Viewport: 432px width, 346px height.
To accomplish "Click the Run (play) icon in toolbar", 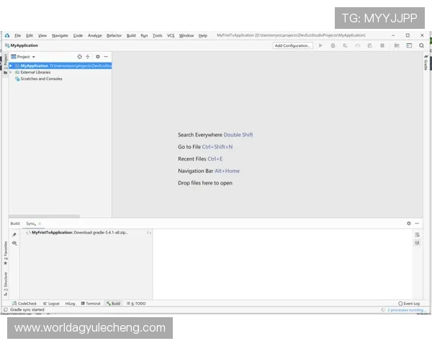I will (320, 45).
